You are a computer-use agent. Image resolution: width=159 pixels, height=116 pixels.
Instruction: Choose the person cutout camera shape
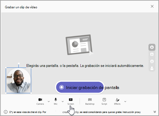(x=152, y=68)
